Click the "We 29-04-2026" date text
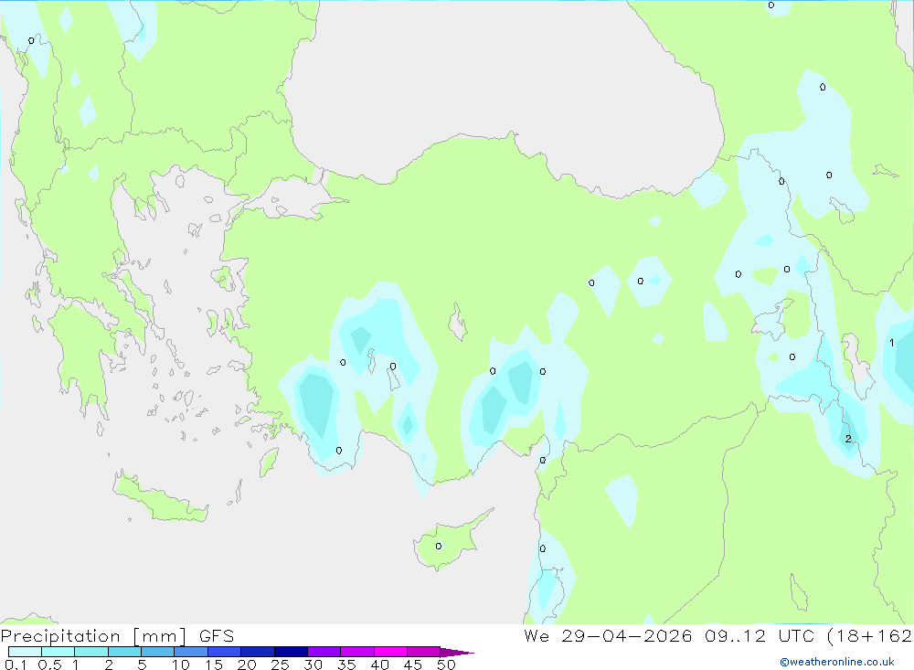Viewport: 914px width, 670px height. point(608,636)
